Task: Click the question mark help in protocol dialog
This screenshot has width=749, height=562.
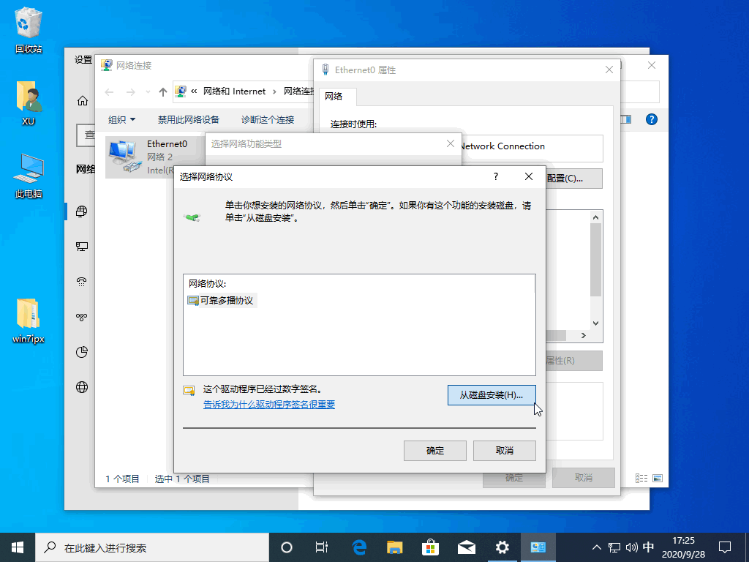Action: click(496, 176)
